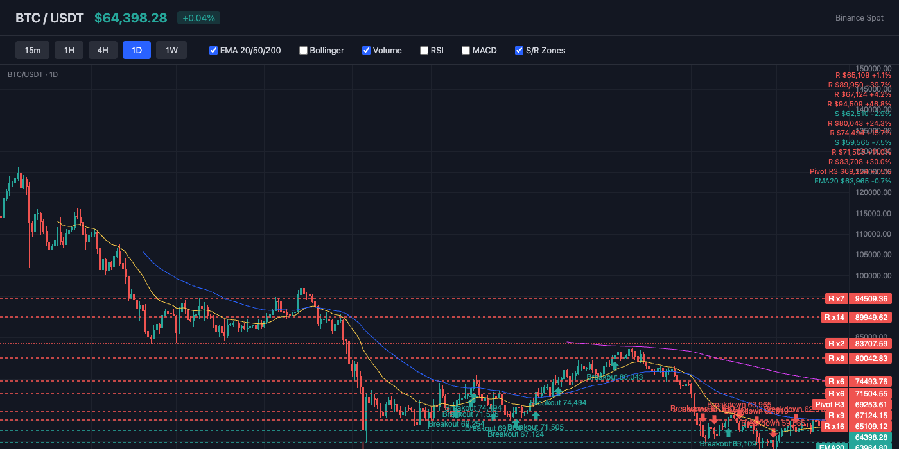Click legend entry R $65,109 +1.1%
The height and width of the screenshot is (449, 899).
(863, 75)
